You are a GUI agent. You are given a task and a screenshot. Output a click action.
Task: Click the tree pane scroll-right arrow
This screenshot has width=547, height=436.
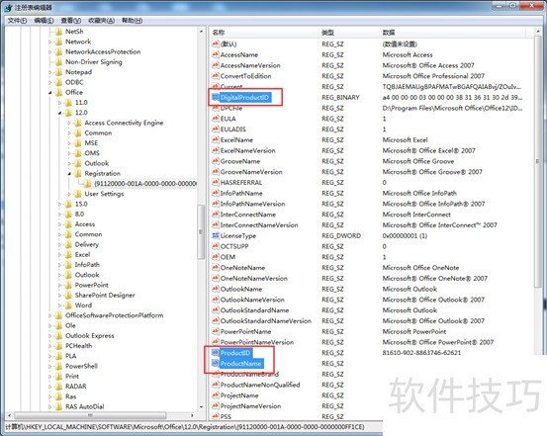click(192, 415)
